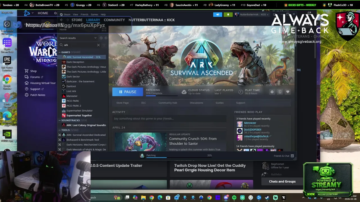360x202 pixels.
Task: Open Guides link
Action: (x=220, y=103)
